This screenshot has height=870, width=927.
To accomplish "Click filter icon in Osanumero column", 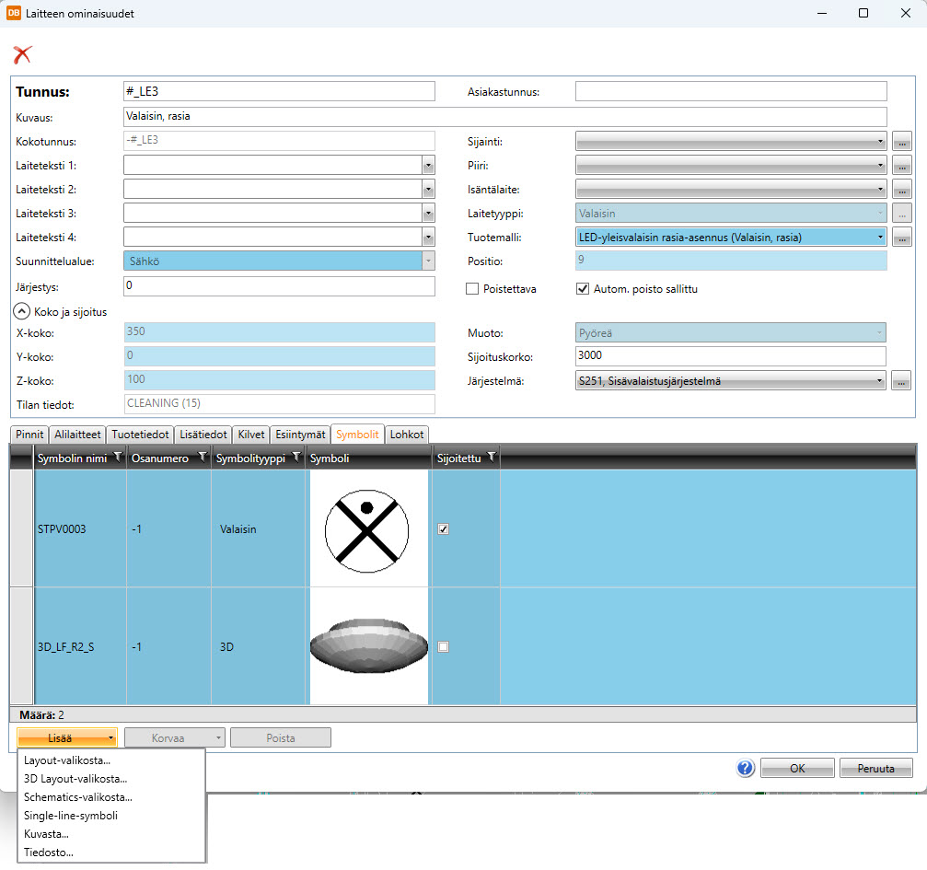I will point(202,458).
